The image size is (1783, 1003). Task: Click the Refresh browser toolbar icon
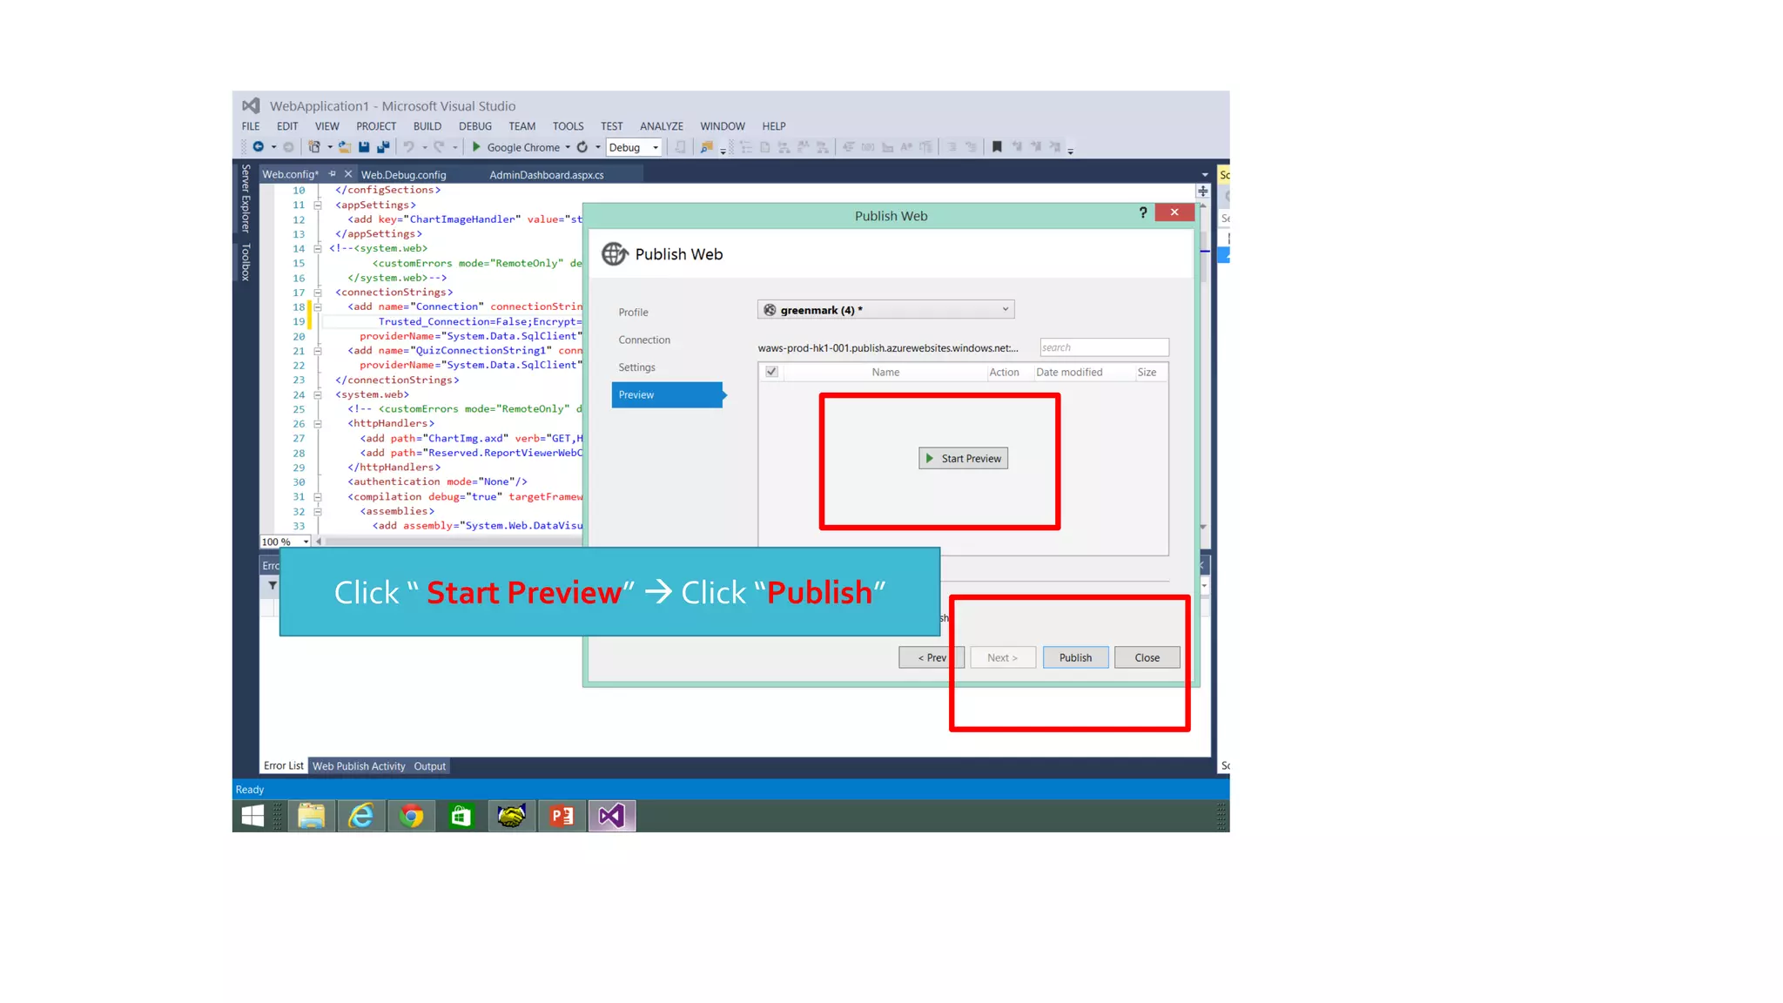pos(582,147)
